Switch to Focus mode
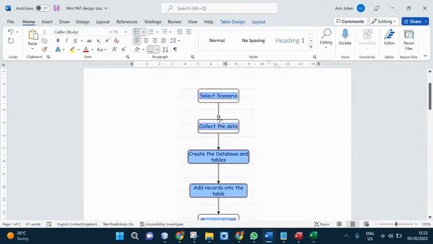Viewport: 433px width, 244px height. coord(322,224)
